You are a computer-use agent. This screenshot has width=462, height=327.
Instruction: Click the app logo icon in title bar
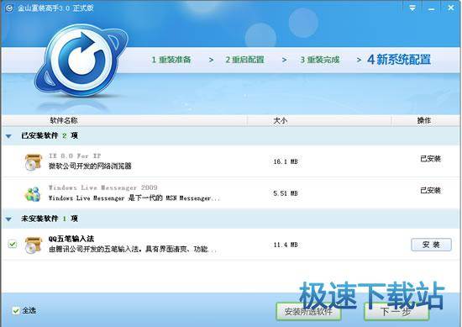coord(9,8)
